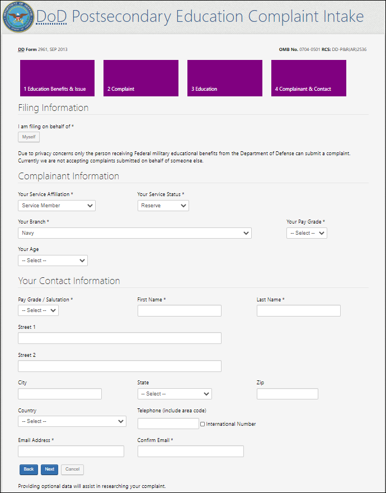The width and height of the screenshot is (386, 493).
Task: Switch to the 2 Complaint step
Action: coord(141,78)
